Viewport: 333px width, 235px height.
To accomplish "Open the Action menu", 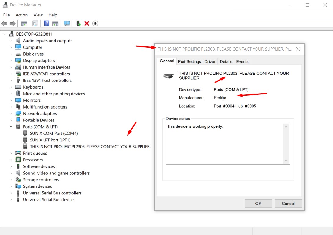I will (22, 15).
